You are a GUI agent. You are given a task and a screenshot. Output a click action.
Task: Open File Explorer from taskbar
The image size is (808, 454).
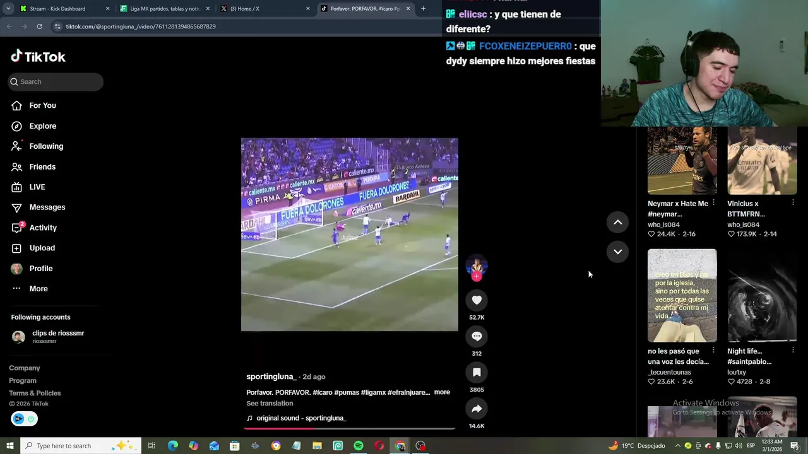pyautogui.click(x=317, y=446)
